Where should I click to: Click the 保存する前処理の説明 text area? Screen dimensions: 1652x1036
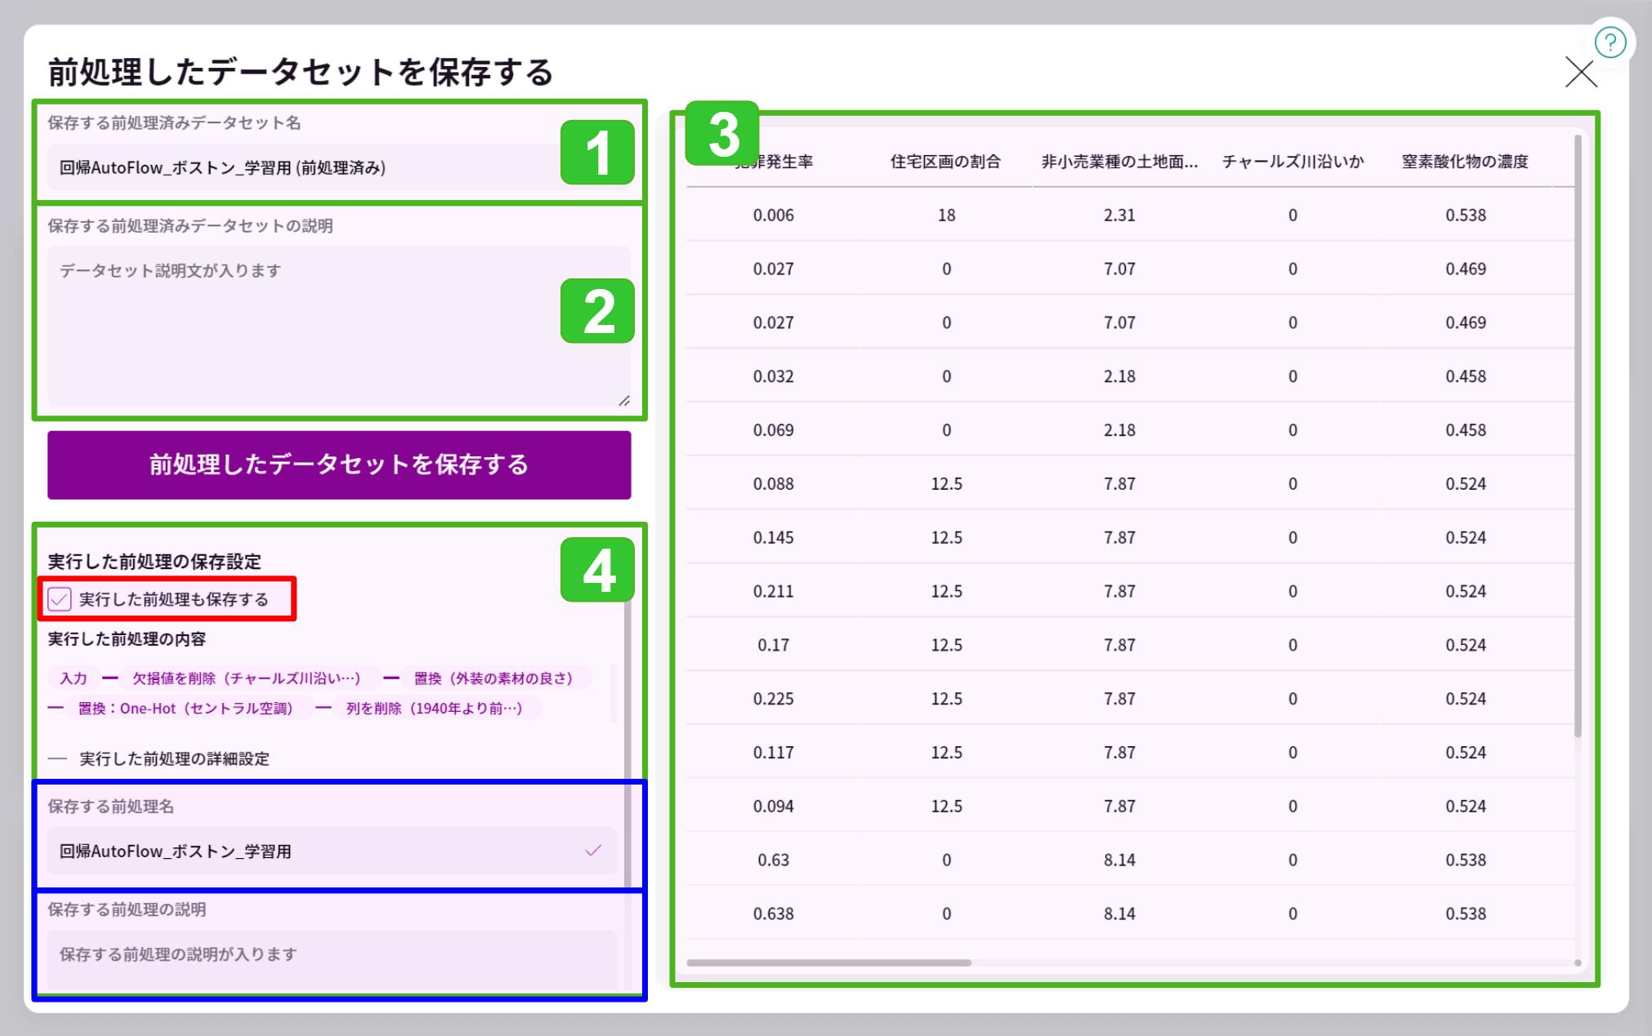point(332,961)
